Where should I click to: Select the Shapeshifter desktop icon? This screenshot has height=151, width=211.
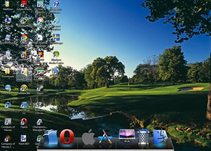coord(7,105)
